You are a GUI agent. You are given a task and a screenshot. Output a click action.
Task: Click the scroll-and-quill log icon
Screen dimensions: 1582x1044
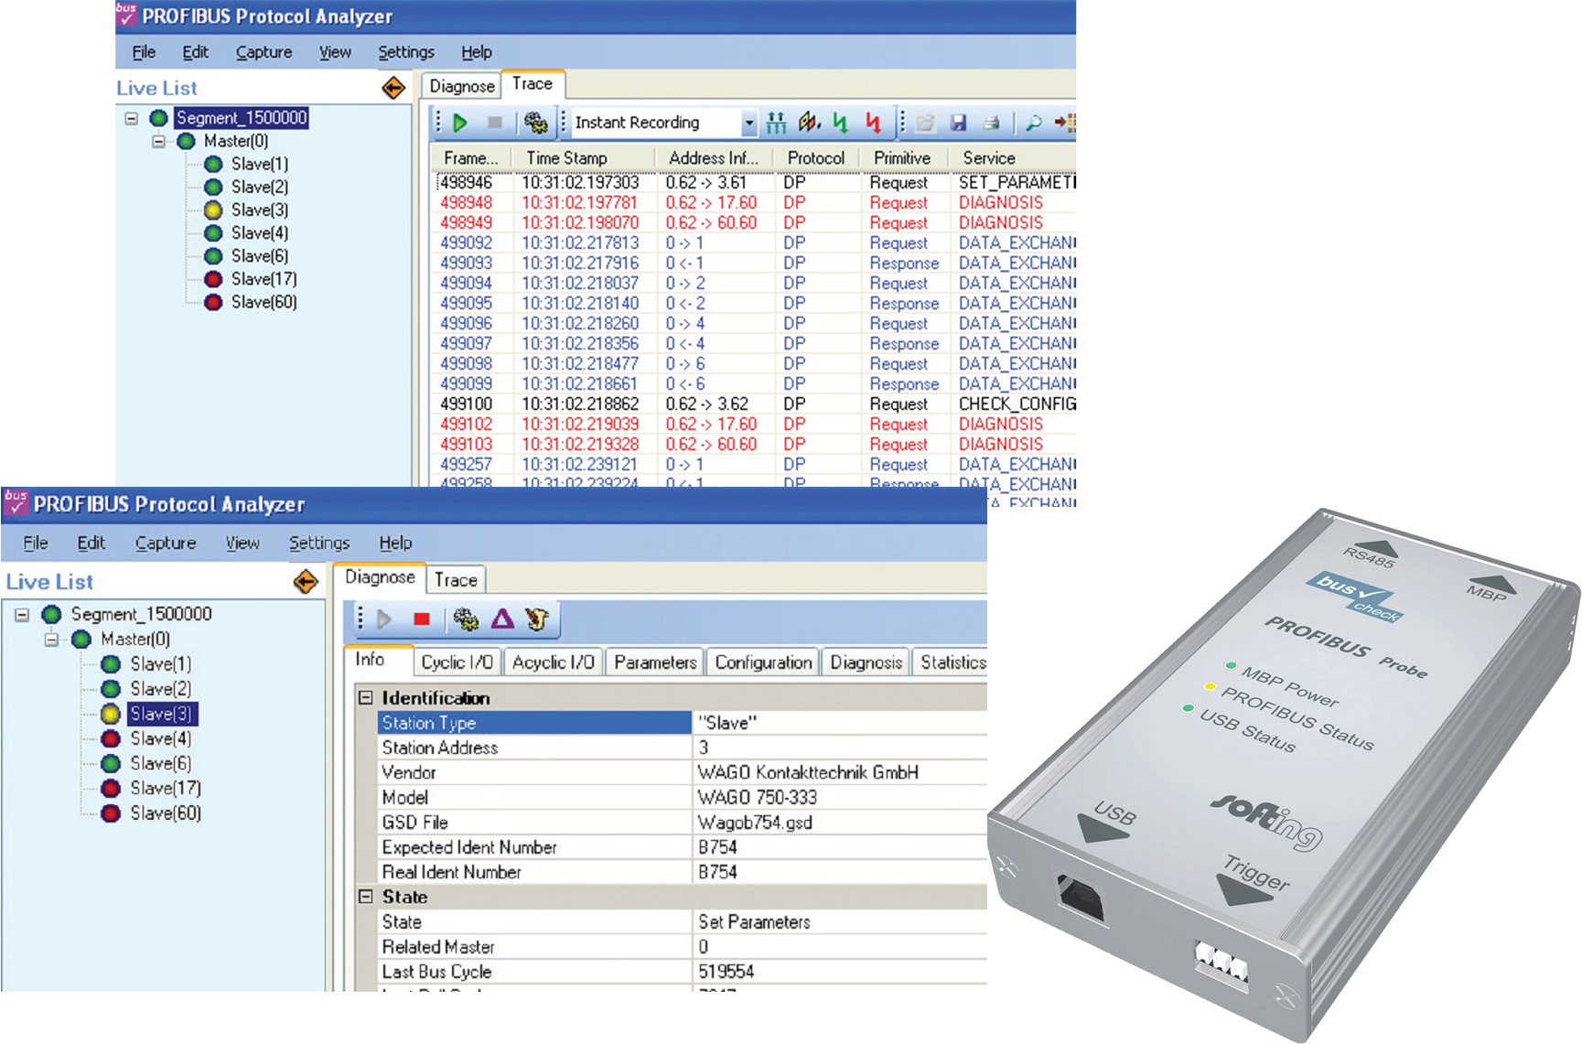[537, 619]
